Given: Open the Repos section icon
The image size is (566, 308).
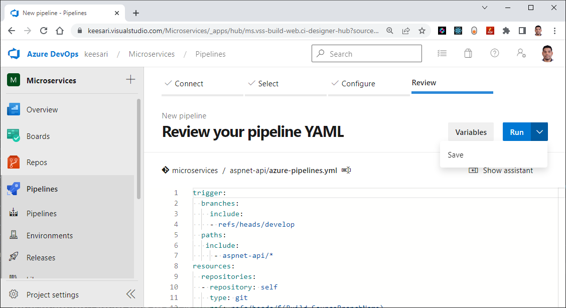Looking at the screenshot, I should (14, 163).
